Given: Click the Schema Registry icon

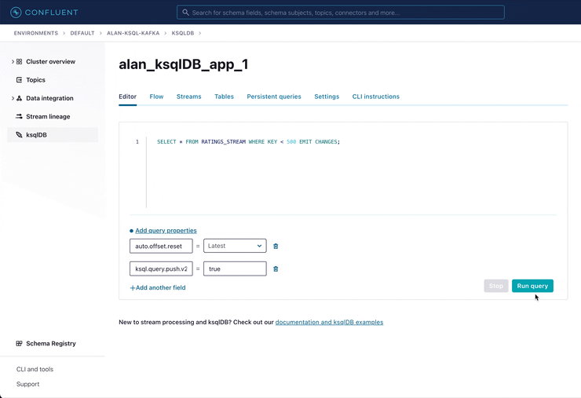Looking at the screenshot, I should click(20, 344).
